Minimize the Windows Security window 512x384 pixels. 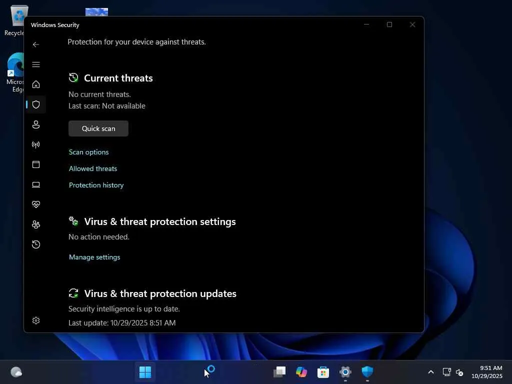click(x=366, y=24)
